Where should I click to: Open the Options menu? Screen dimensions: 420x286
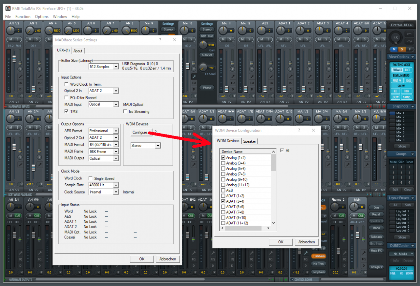click(42, 16)
